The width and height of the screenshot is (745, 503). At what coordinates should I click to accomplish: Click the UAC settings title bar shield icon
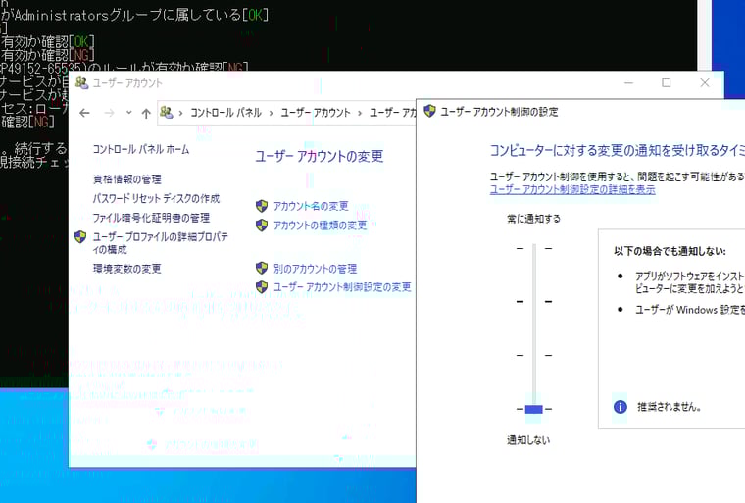[x=429, y=111]
